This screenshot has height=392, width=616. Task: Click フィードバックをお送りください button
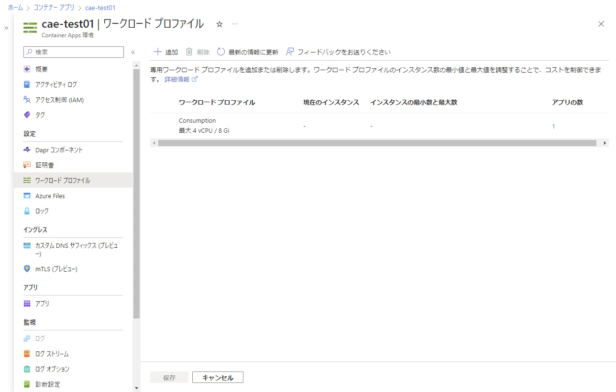338,52
